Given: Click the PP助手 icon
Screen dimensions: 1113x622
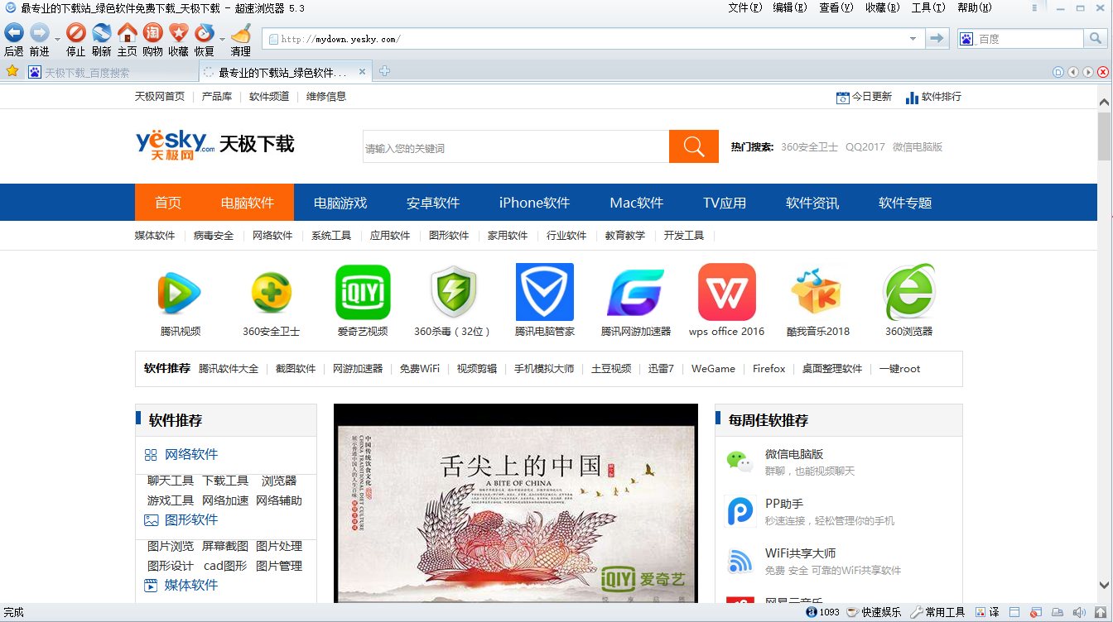Looking at the screenshot, I should pos(740,511).
